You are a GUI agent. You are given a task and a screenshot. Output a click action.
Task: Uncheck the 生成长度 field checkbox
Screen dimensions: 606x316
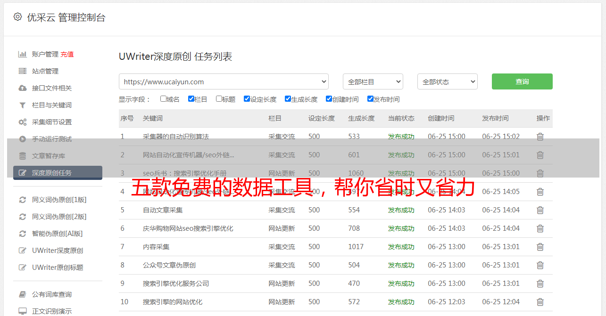click(288, 99)
